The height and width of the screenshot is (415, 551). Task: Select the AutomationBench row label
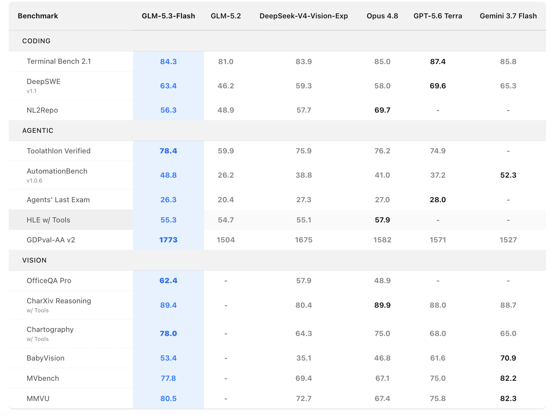(x=57, y=171)
